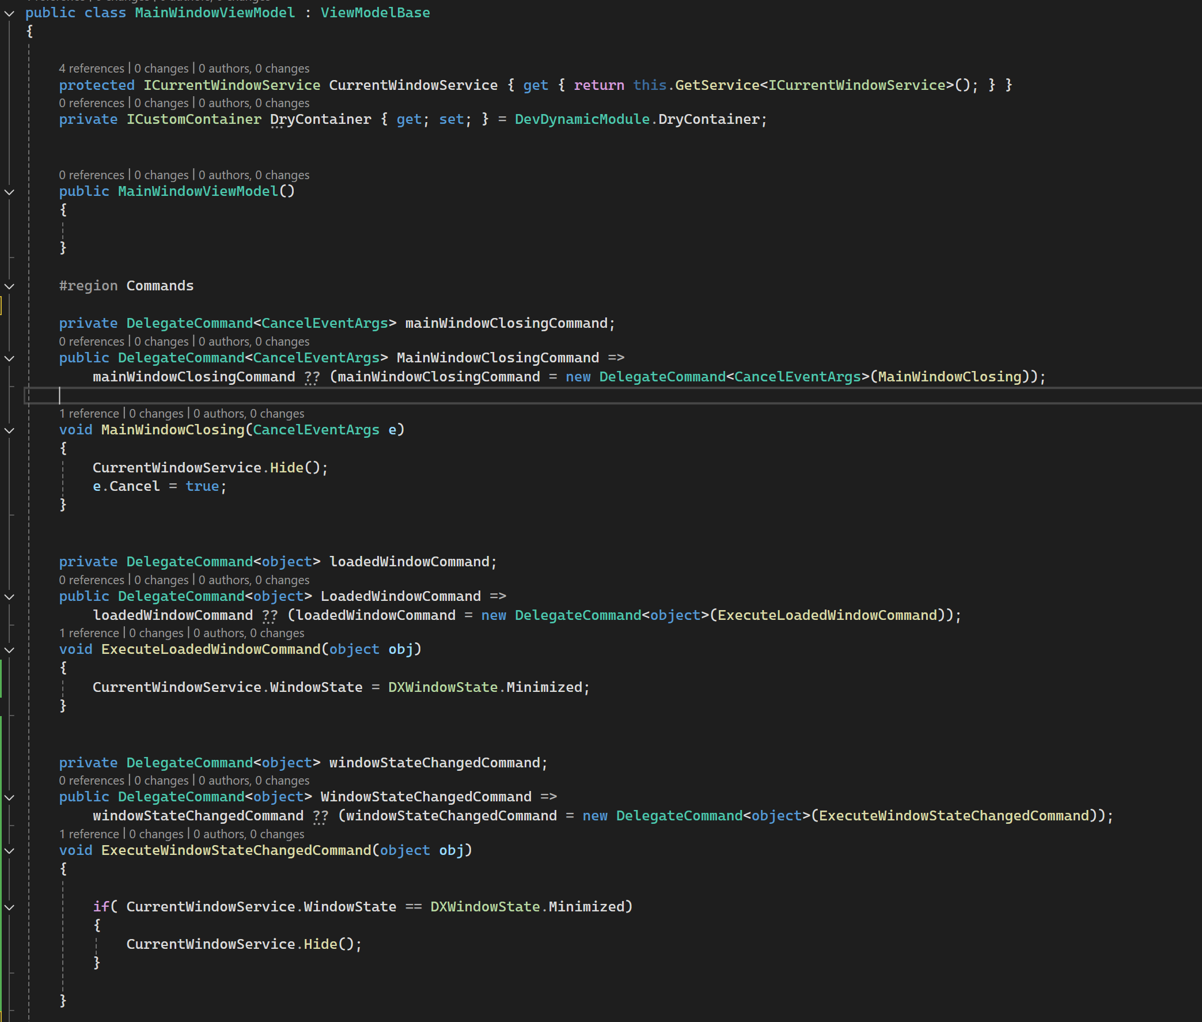The width and height of the screenshot is (1202, 1022).
Task: Click '0 changes' CodeLens above the constructor
Action: [161, 175]
